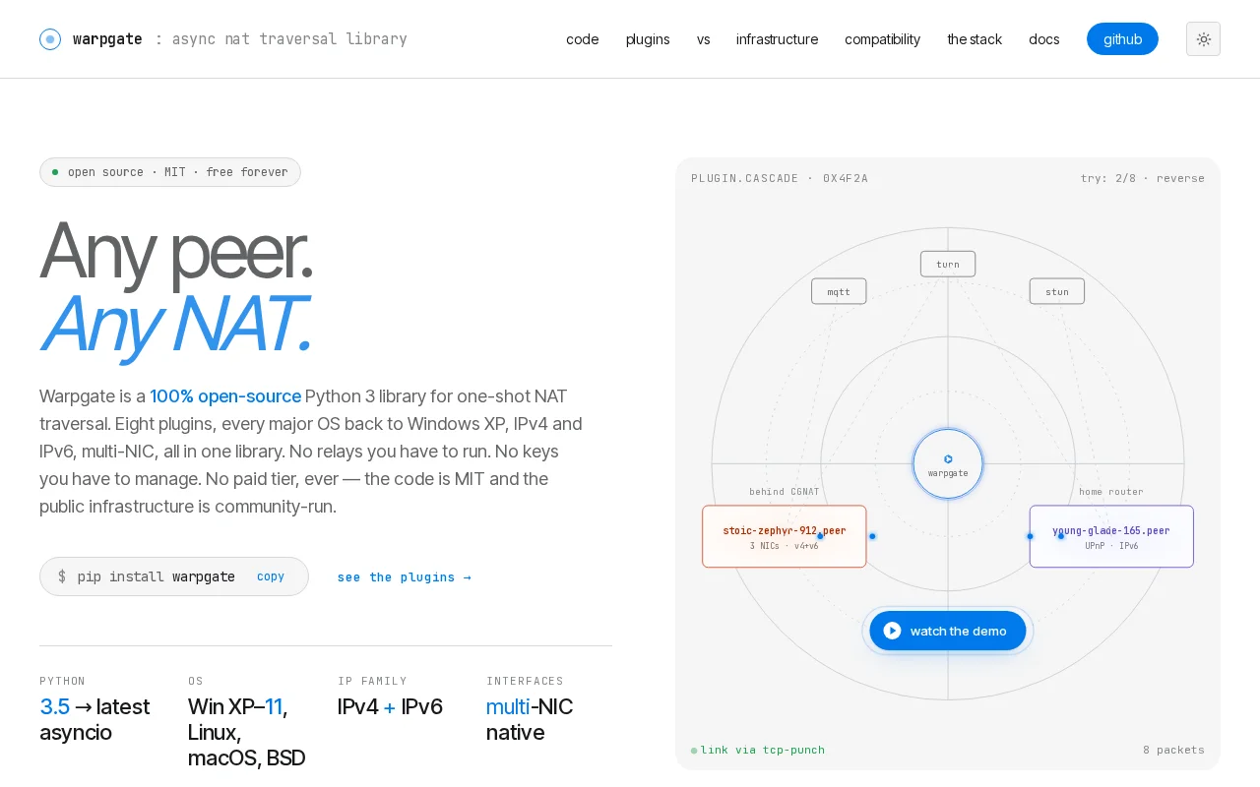Follow the 'see the plugins →' link
Viewport: 1260px width, 787px height.
(x=405, y=577)
